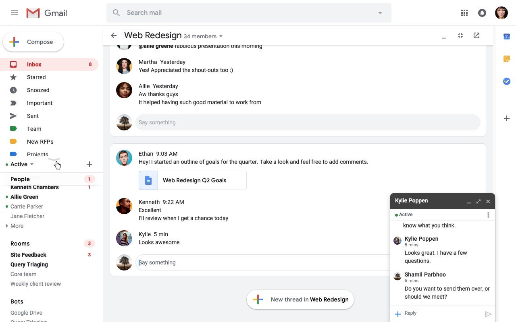
Task: Send the reply to Kylie Poppen
Action: (x=488, y=314)
